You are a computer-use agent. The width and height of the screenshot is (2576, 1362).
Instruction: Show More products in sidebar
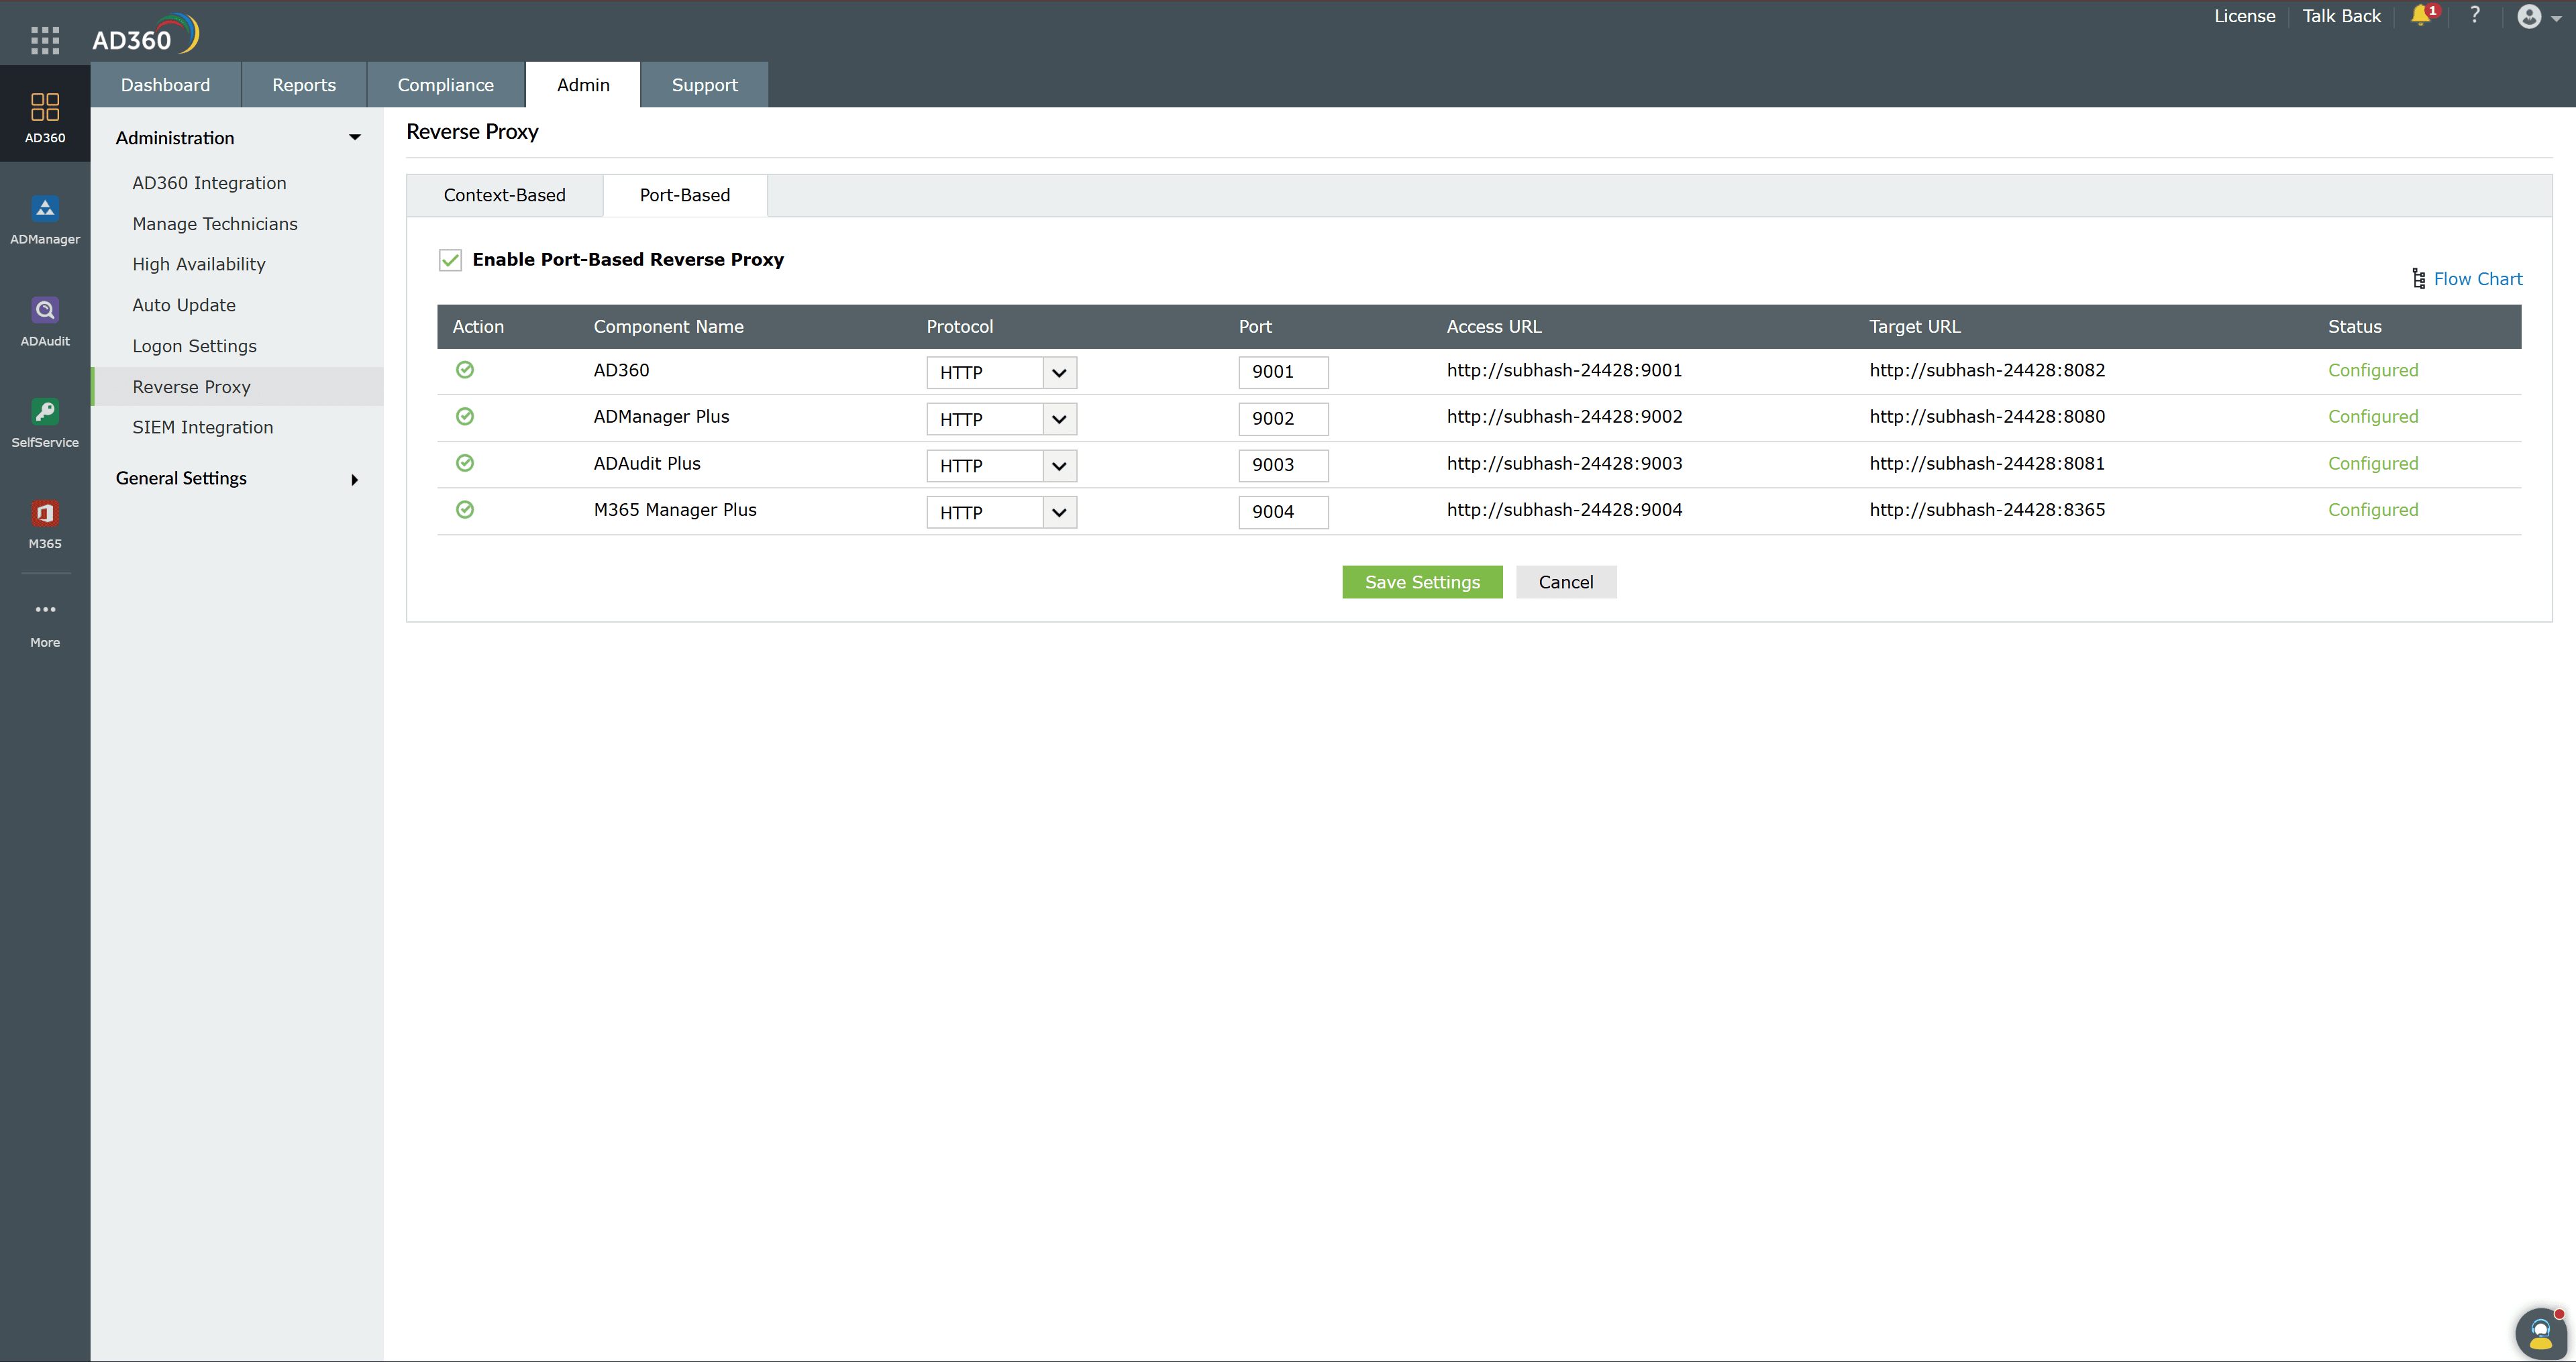tap(45, 624)
